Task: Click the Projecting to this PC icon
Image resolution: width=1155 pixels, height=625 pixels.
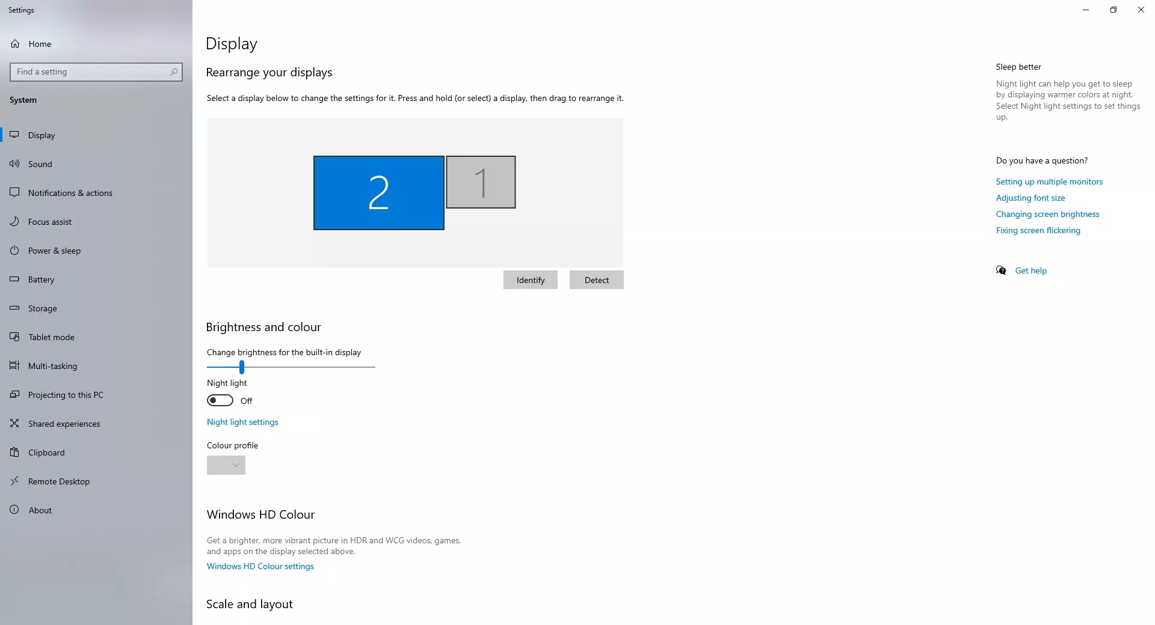Action: coord(14,395)
